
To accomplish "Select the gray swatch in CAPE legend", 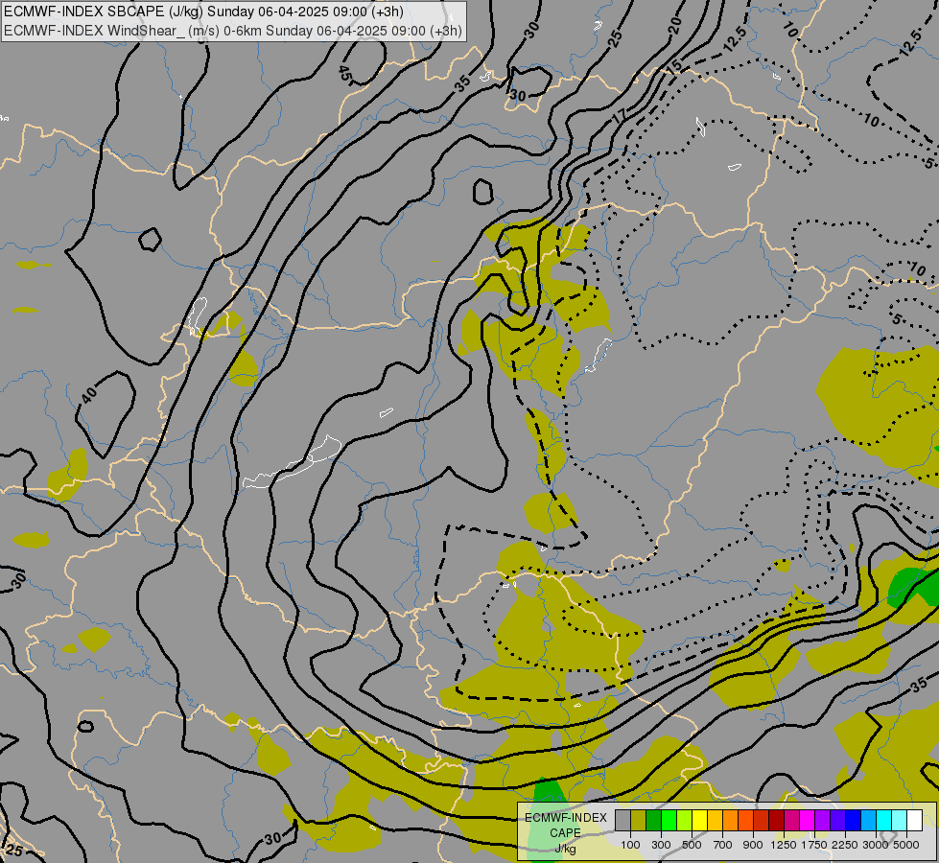I will pyautogui.click(x=622, y=821).
